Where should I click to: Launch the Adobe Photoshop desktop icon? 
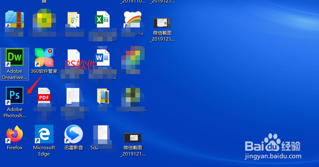[x=14, y=96]
